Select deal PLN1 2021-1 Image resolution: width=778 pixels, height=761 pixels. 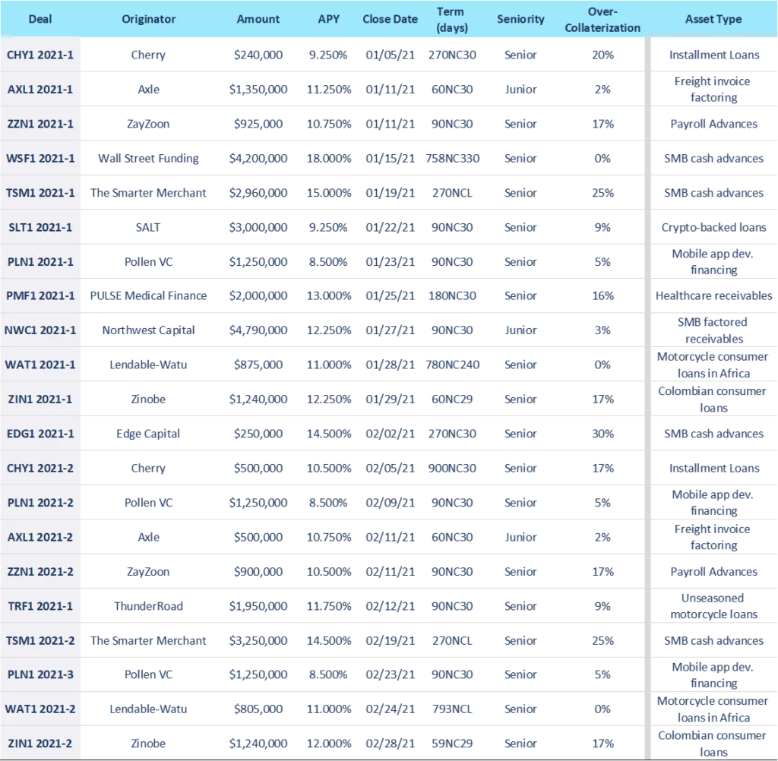click(40, 261)
